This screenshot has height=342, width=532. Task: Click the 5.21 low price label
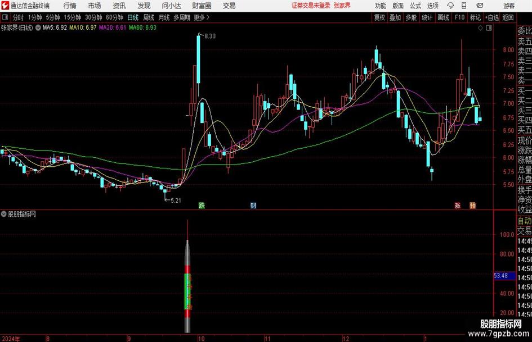[x=176, y=200]
